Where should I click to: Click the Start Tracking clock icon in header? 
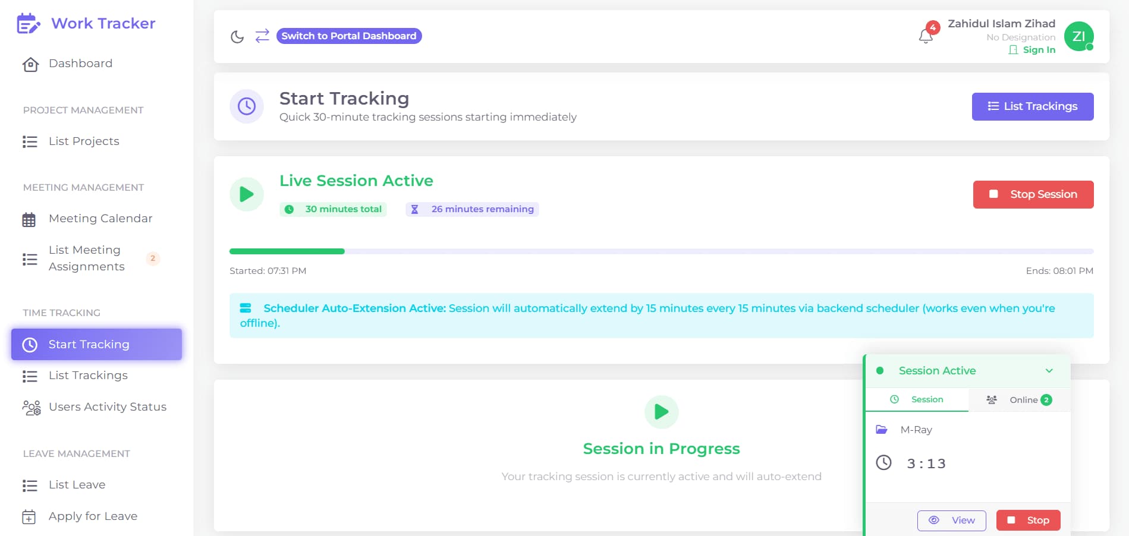point(247,106)
